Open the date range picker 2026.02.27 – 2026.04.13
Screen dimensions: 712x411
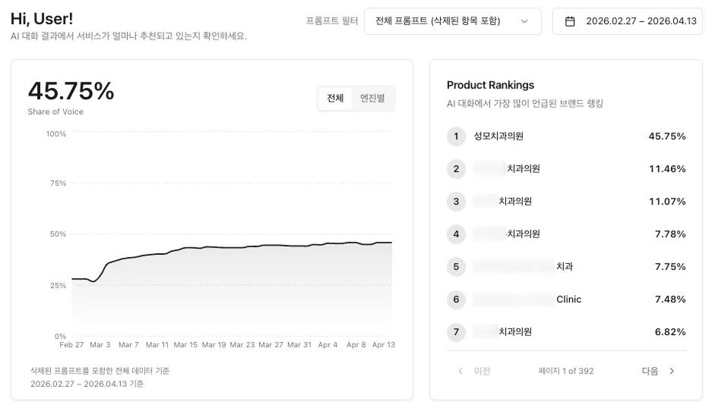pos(641,21)
